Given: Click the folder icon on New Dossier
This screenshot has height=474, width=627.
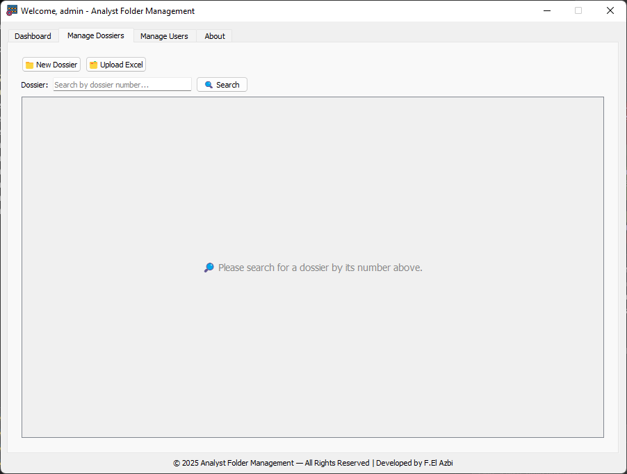Looking at the screenshot, I should coord(29,65).
